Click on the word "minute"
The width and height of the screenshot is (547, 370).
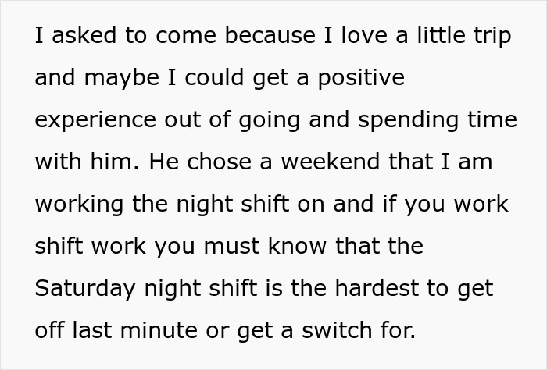click(159, 331)
